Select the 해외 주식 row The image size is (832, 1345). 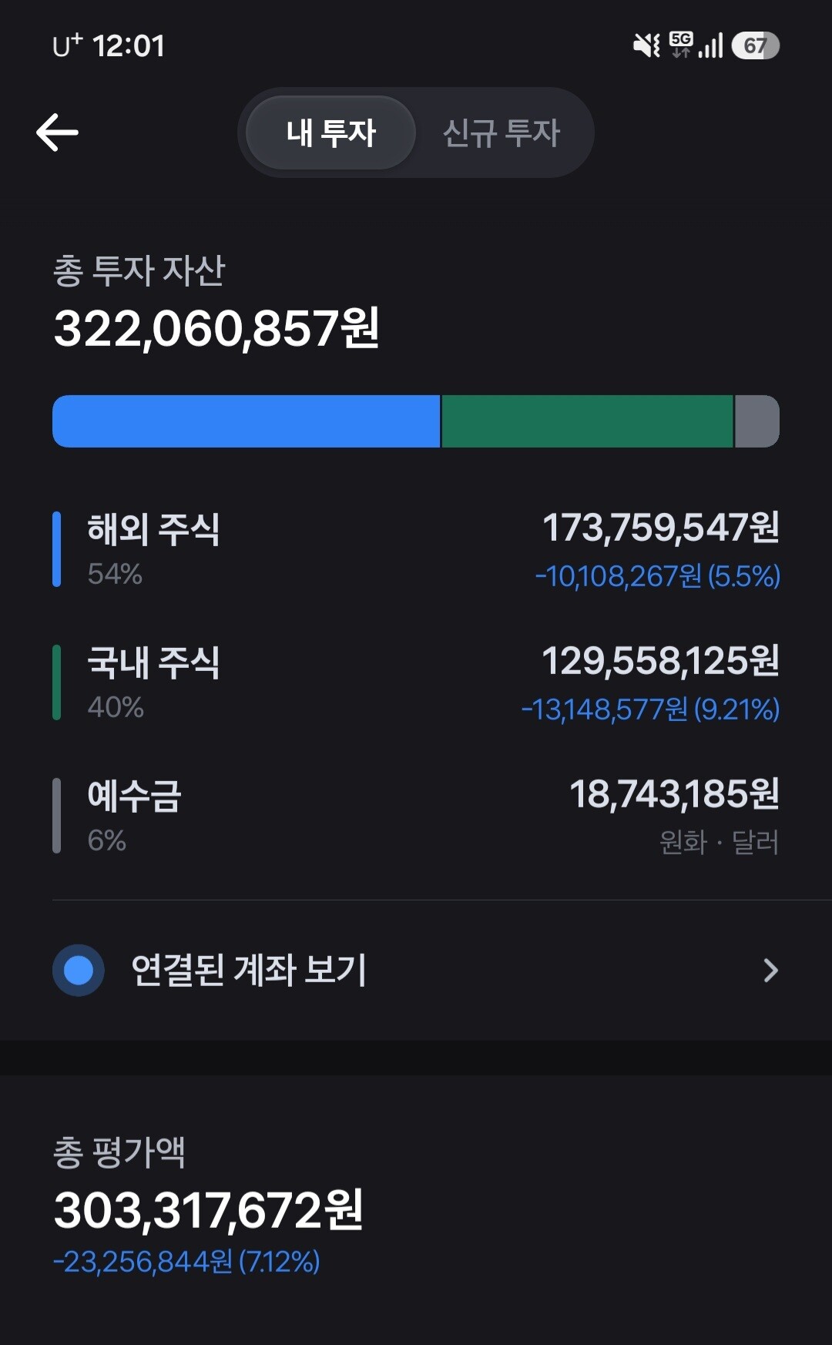click(416, 550)
